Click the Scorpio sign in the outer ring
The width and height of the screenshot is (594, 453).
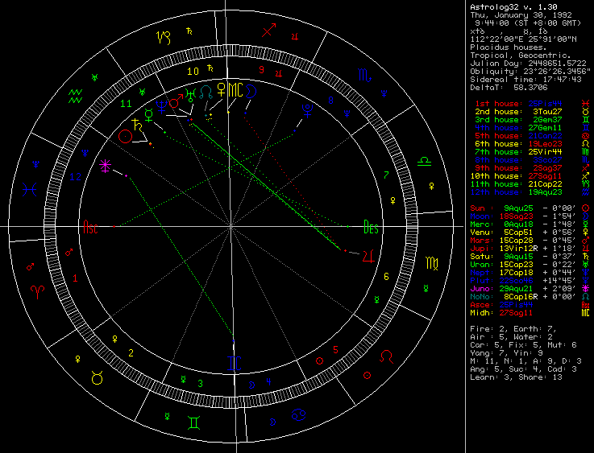[364, 76]
